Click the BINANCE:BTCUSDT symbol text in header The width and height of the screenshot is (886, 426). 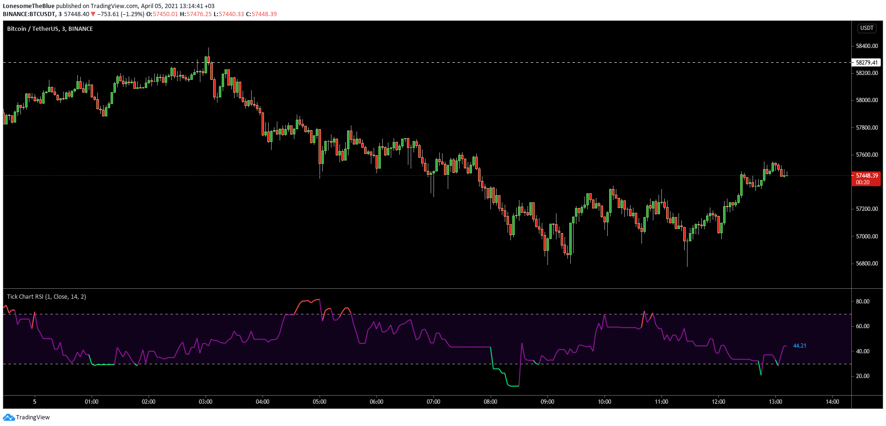pyautogui.click(x=29, y=14)
